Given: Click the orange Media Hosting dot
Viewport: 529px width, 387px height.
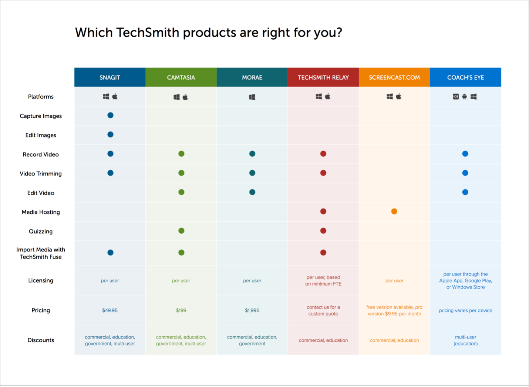Looking at the screenshot, I should click(x=394, y=211).
